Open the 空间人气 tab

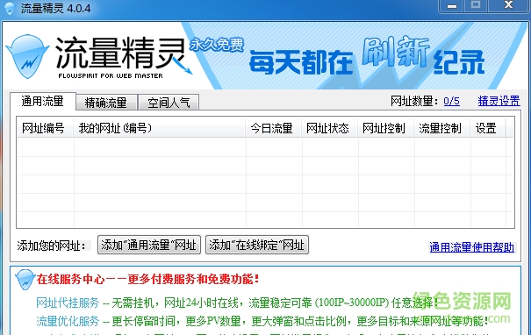point(169,103)
